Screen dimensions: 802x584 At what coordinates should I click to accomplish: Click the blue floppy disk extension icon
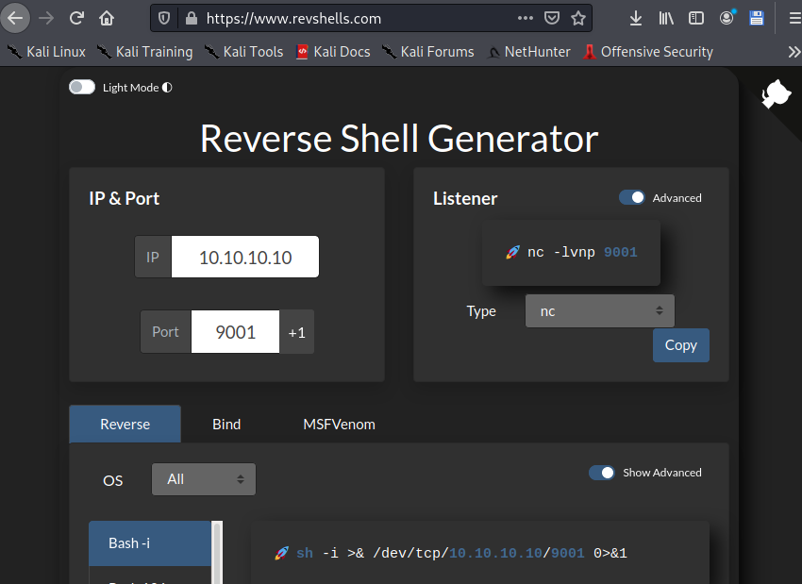(757, 19)
